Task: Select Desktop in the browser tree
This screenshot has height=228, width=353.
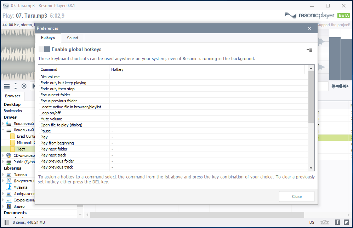Action: tap(12, 104)
